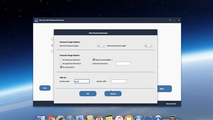The width and height of the screenshot is (213, 120).
Task: Click the Start button in main window
Action: pyautogui.click(x=164, y=89)
